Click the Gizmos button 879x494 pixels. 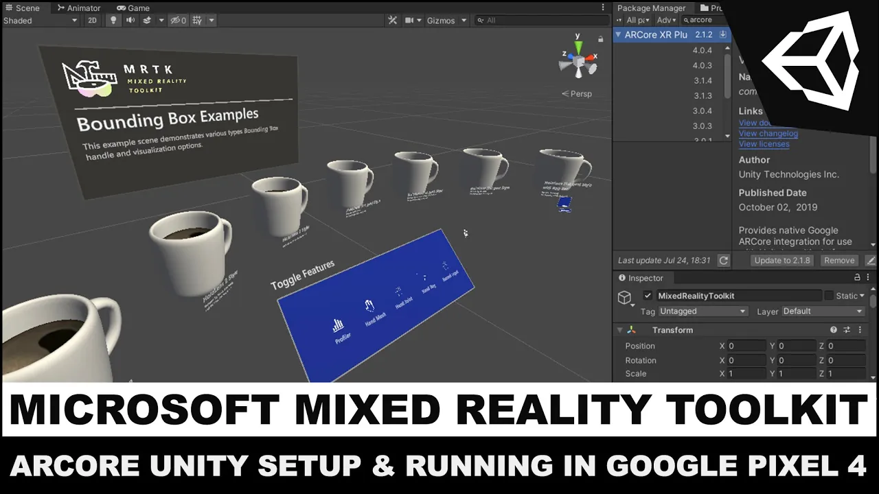[x=441, y=21]
